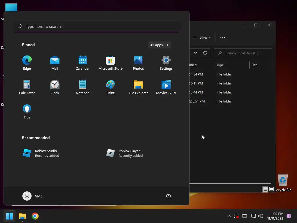This screenshot has height=223, width=297.
Task: Open Microsoft Store
Action: click(111, 63)
